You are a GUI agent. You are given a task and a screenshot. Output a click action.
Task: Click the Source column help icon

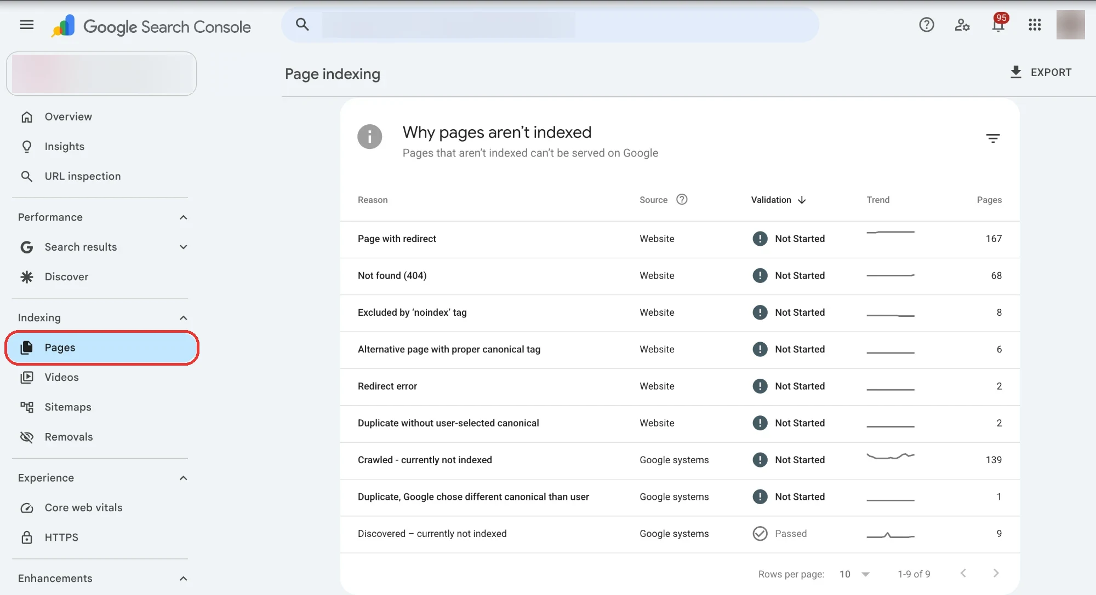(x=682, y=199)
